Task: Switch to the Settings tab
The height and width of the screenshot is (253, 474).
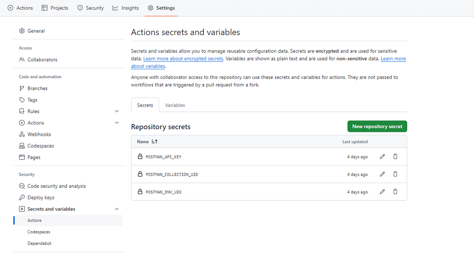Action: [x=161, y=7]
